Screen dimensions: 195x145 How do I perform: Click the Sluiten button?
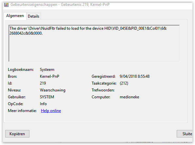click(185, 134)
